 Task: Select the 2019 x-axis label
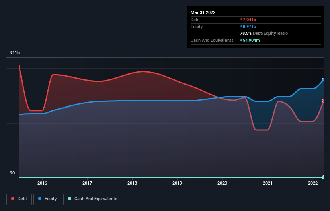click(177, 183)
